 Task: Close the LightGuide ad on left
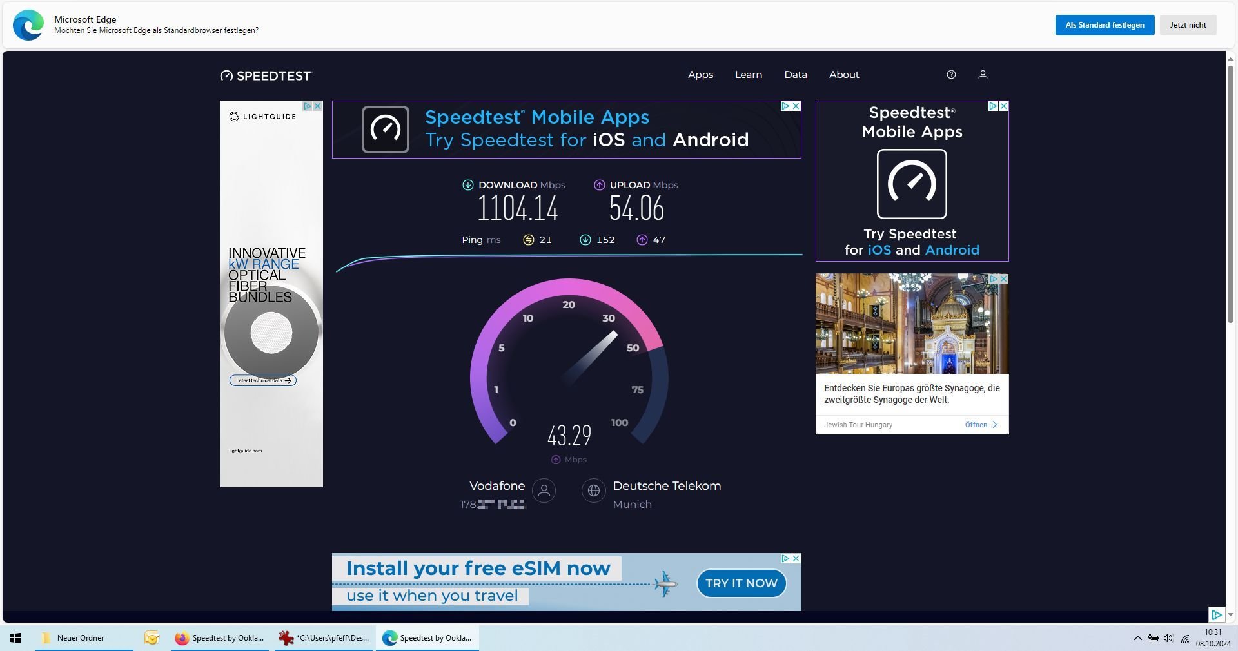317,106
